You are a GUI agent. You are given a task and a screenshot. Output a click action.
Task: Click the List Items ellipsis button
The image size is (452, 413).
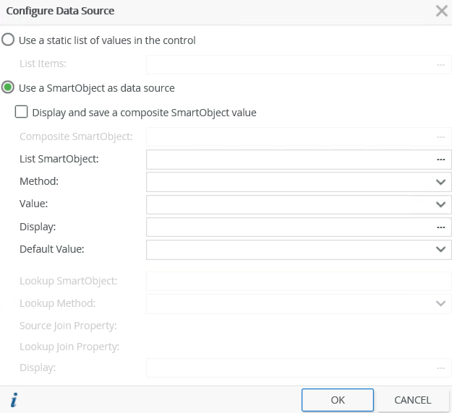(440, 64)
